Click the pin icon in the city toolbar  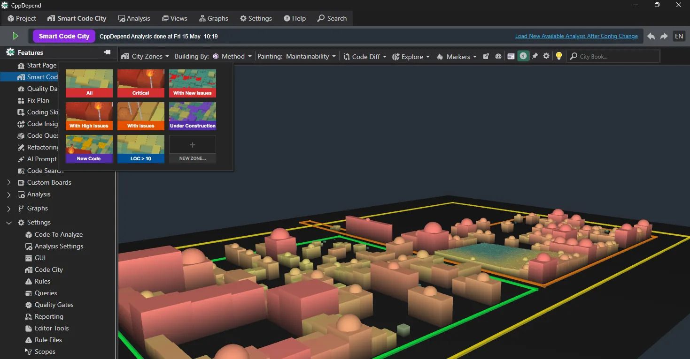pyautogui.click(x=535, y=56)
